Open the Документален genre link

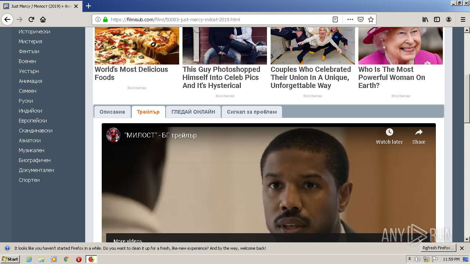pyautogui.click(x=36, y=170)
